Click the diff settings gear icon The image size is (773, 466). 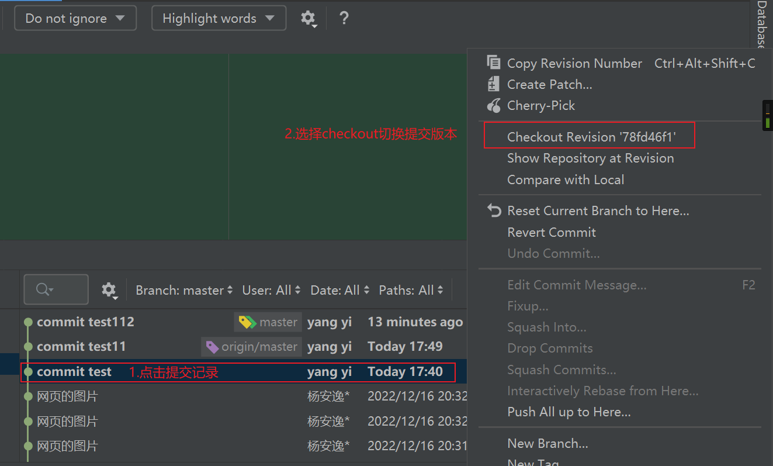[x=308, y=18]
